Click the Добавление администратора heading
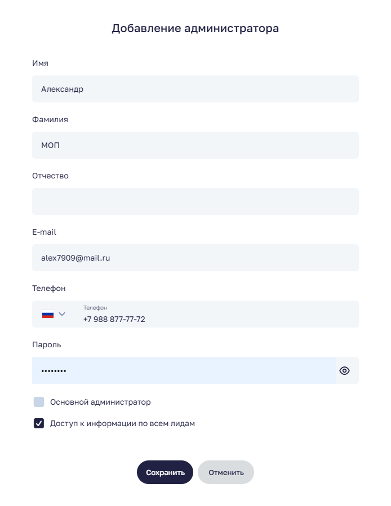Screen dimensions: 391x506 195,28
